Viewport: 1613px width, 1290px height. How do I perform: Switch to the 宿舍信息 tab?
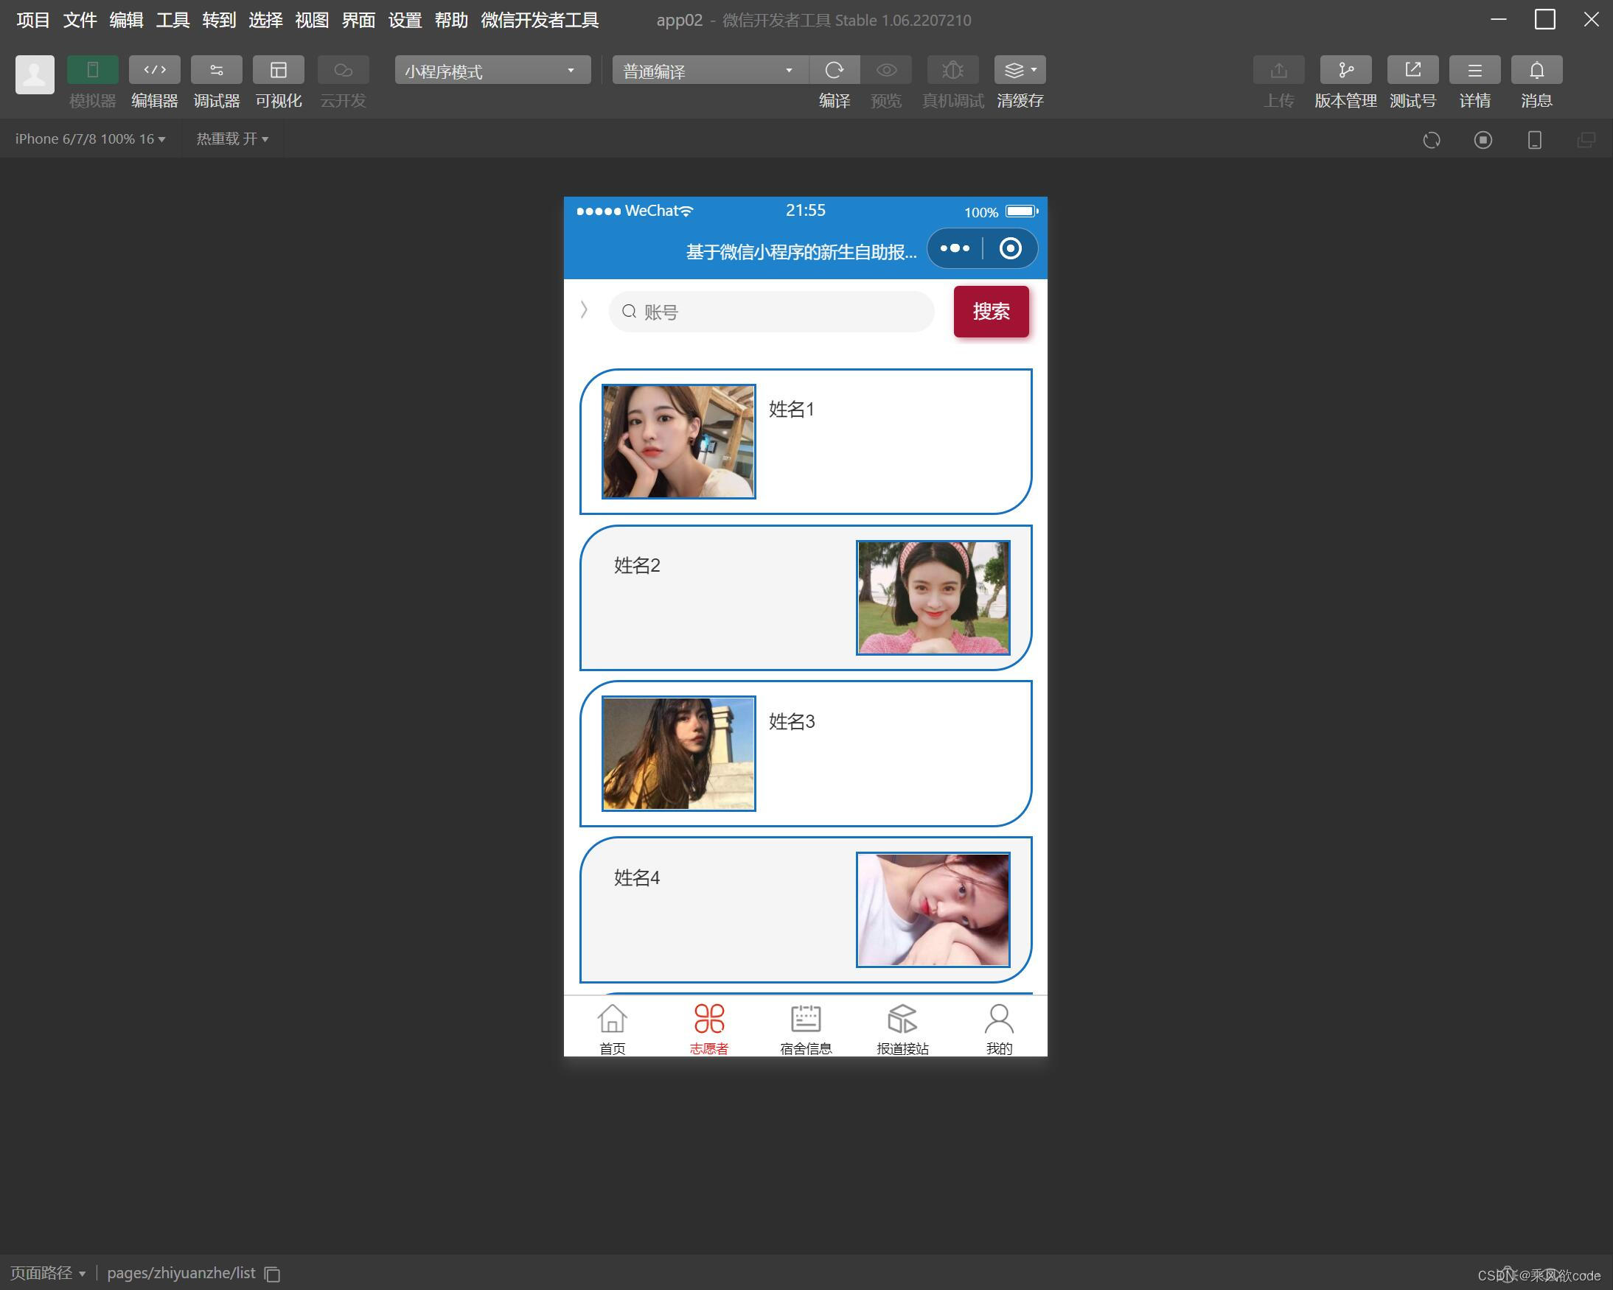[805, 1029]
